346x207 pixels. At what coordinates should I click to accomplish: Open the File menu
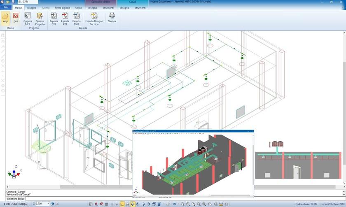6,7
